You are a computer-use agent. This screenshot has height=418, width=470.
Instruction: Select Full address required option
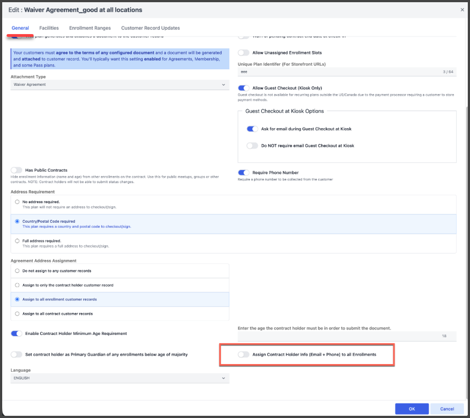coord(17,241)
